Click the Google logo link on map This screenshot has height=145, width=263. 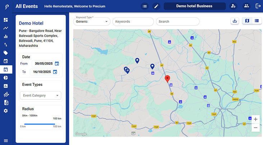coord(81,134)
